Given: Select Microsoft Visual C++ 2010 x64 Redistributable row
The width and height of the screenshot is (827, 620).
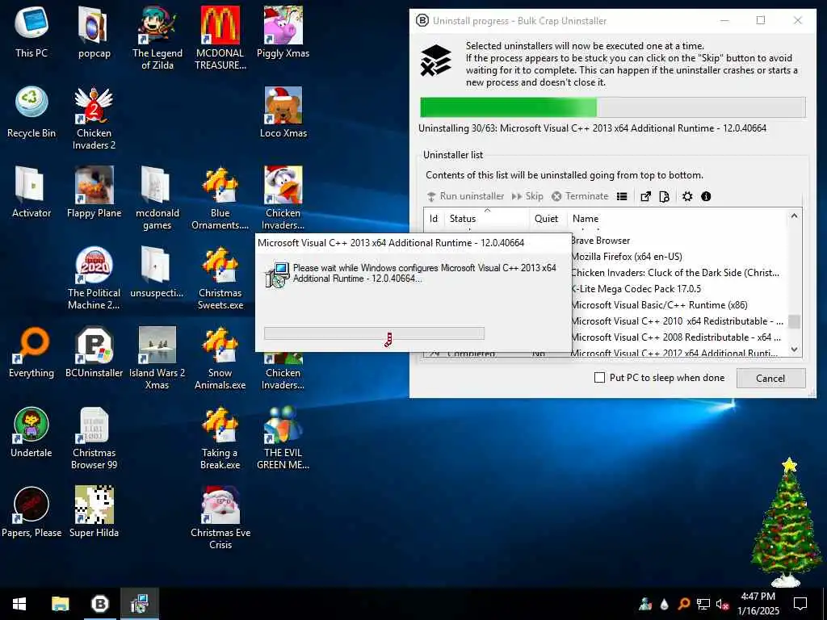Looking at the screenshot, I should pos(679,321).
